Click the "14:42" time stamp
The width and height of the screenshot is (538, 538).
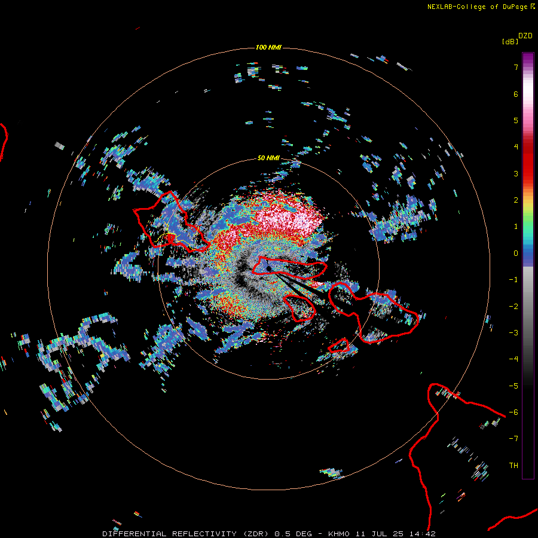pyautogui.click(x=423, y=534)
